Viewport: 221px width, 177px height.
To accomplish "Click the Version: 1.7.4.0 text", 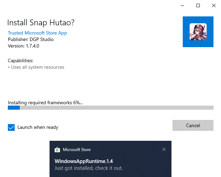I will click(24, 46).
